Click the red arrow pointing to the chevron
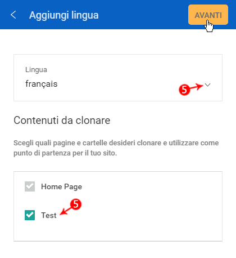 [197, 87]
